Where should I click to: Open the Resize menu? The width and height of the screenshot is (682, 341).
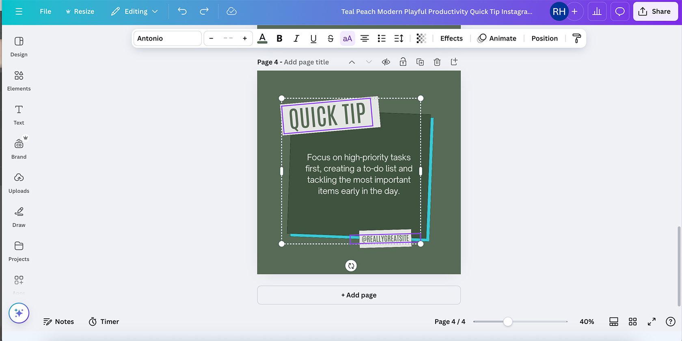point(80,11)
